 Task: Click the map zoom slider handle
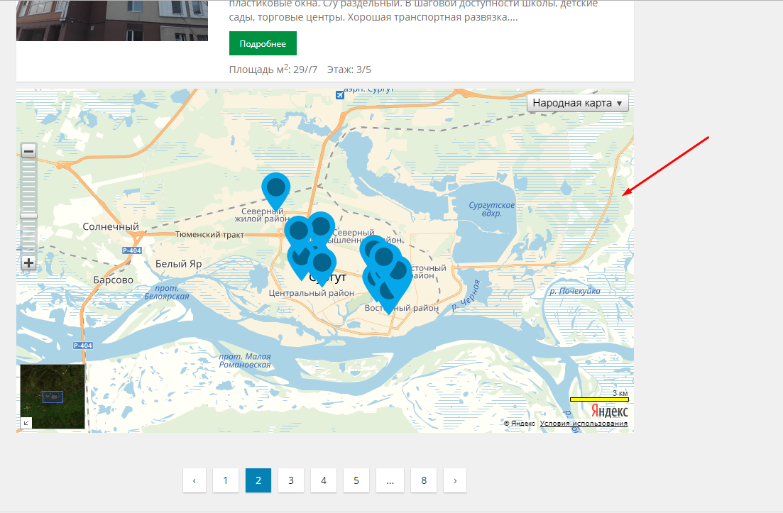point(29,216)
